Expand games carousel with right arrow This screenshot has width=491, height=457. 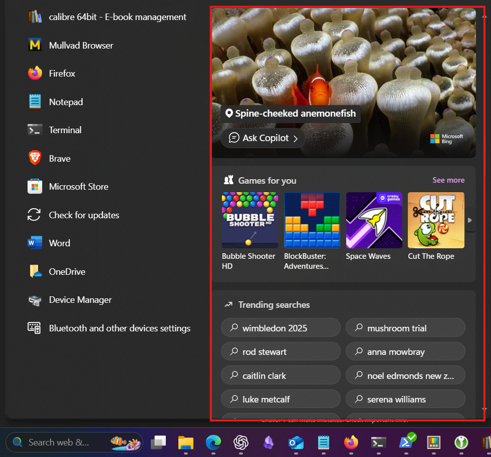coord(469,220)
